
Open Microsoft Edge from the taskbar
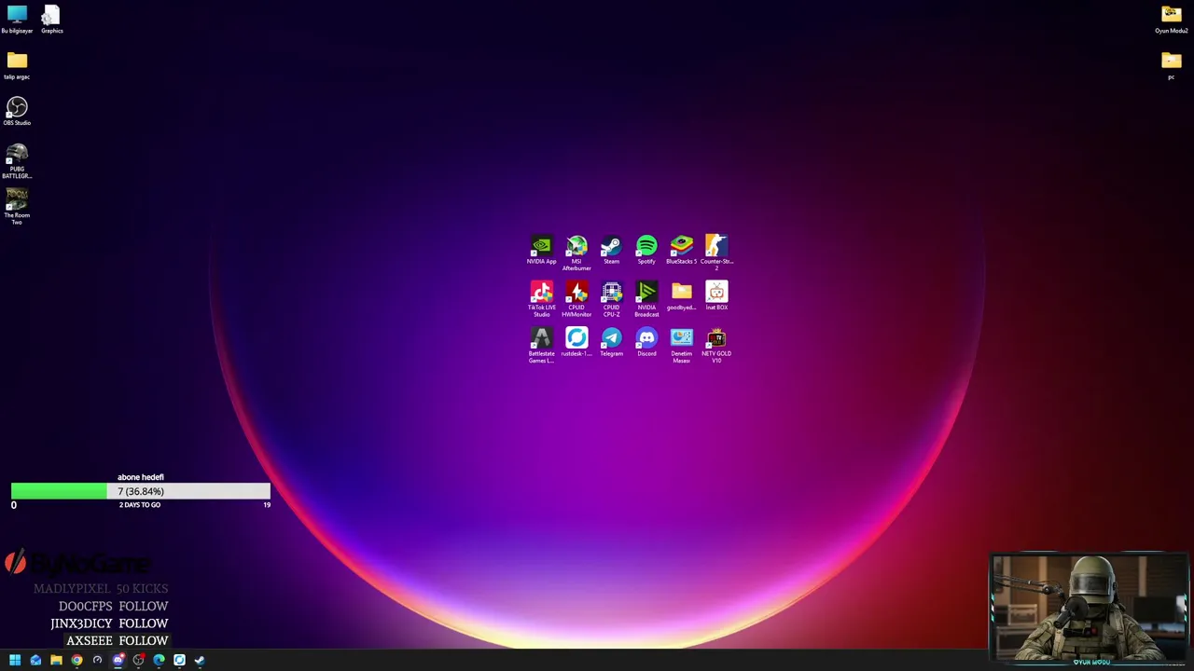(x=159, y=660)
